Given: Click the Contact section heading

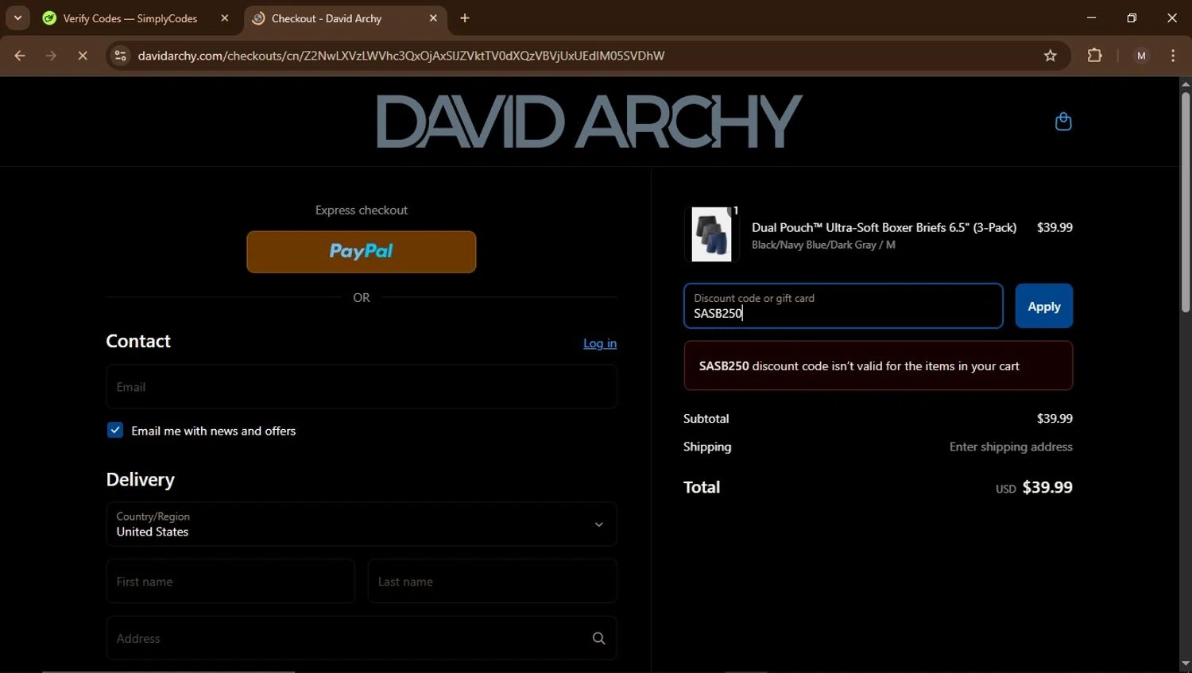Looking at the screenshot, I should [138, 341].
